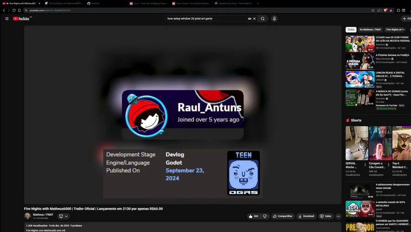Open A MÁGICA DO GUINAS video thumbnail
Viewport: 411px width, 232px height.
point(360,98)
